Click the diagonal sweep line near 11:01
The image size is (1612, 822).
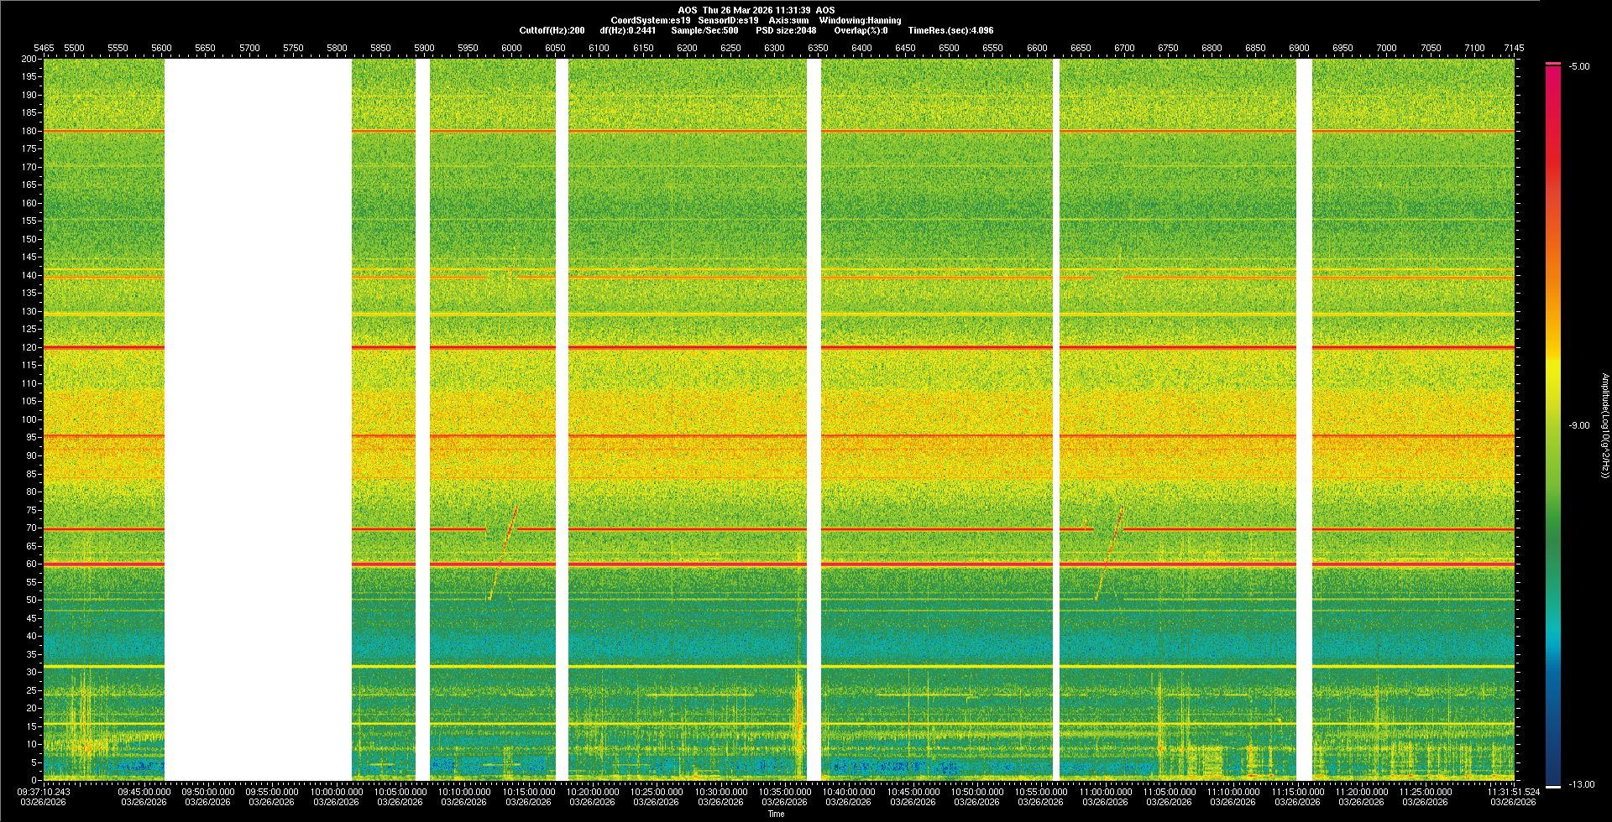1110,549
